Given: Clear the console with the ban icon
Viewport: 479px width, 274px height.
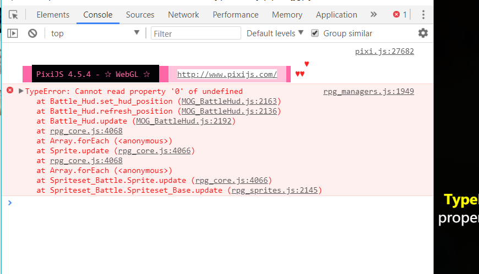Looking at the screenshot, I should [x=32, y=33].
